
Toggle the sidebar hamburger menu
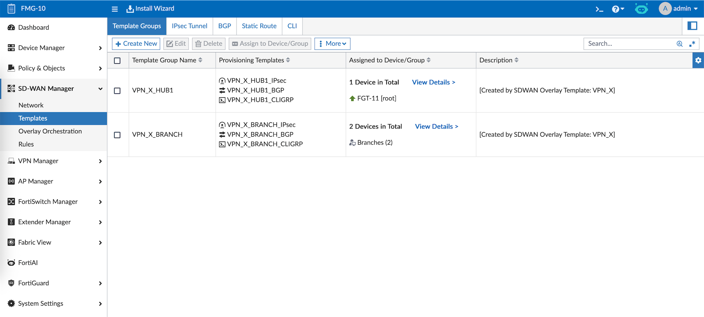coord(115,9)
